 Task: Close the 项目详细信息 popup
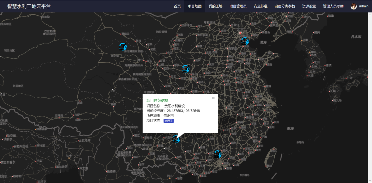[x=213, y=98]
